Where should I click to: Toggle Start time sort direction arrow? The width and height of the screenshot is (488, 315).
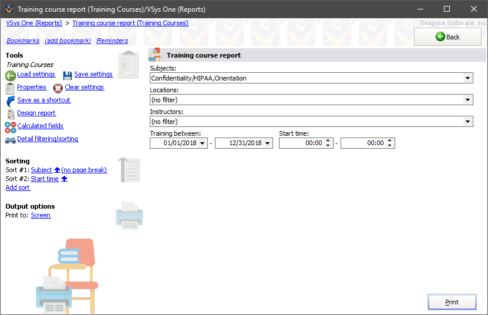[64, 179]
